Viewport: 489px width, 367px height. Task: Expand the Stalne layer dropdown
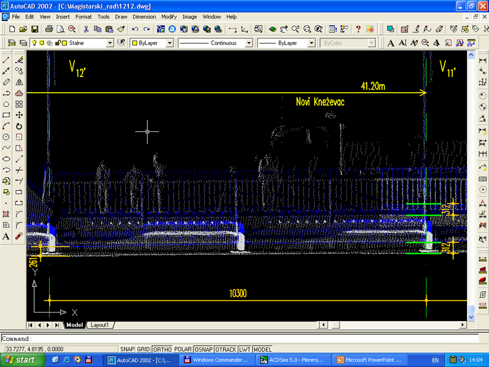pyautogui.click(x=110, y=43)
